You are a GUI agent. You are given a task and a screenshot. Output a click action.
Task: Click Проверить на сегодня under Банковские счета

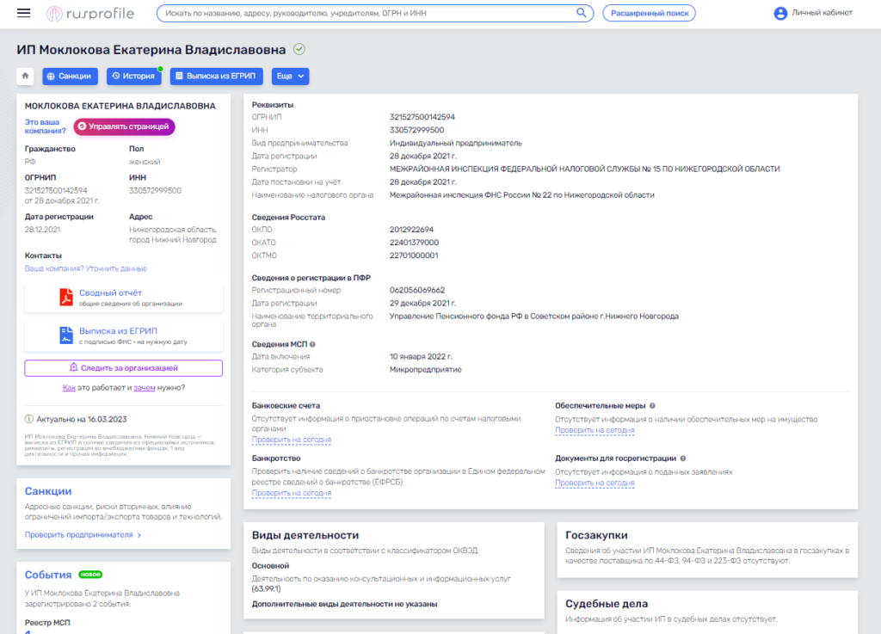click(292, 440)
